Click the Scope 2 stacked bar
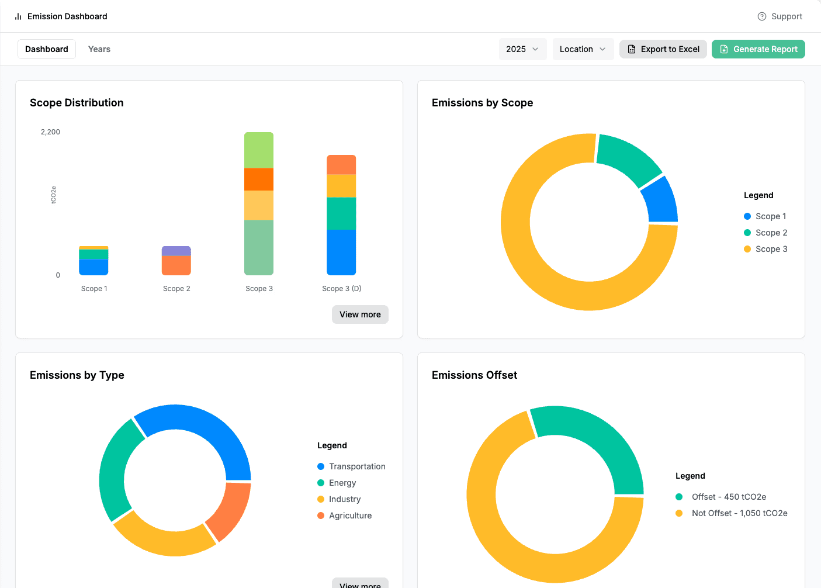 176,261
